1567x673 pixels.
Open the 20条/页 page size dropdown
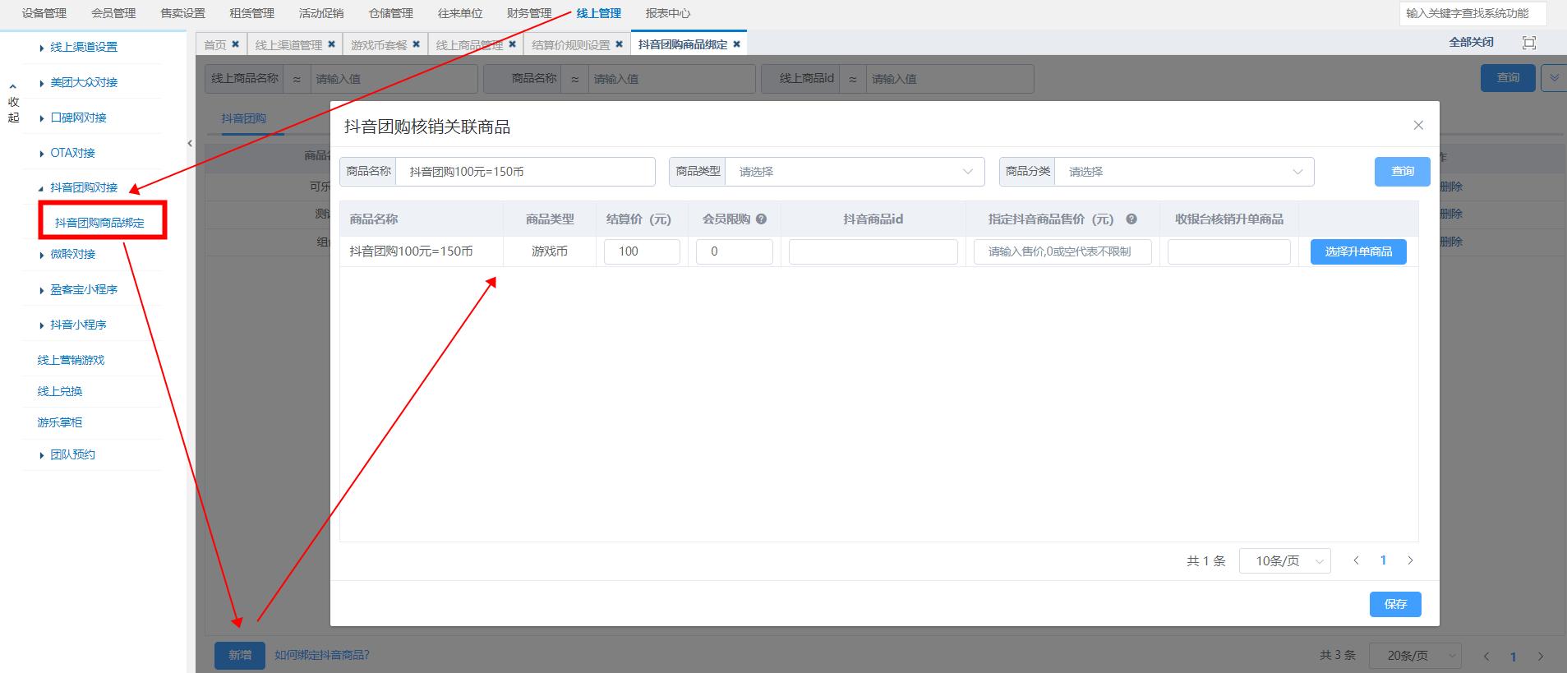tap(1415, 656)
